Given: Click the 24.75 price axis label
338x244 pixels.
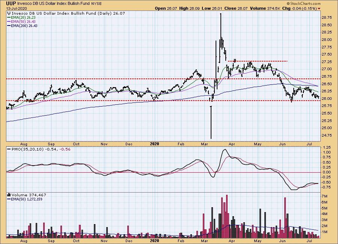Looking at the screenshot, I should 327,136.
